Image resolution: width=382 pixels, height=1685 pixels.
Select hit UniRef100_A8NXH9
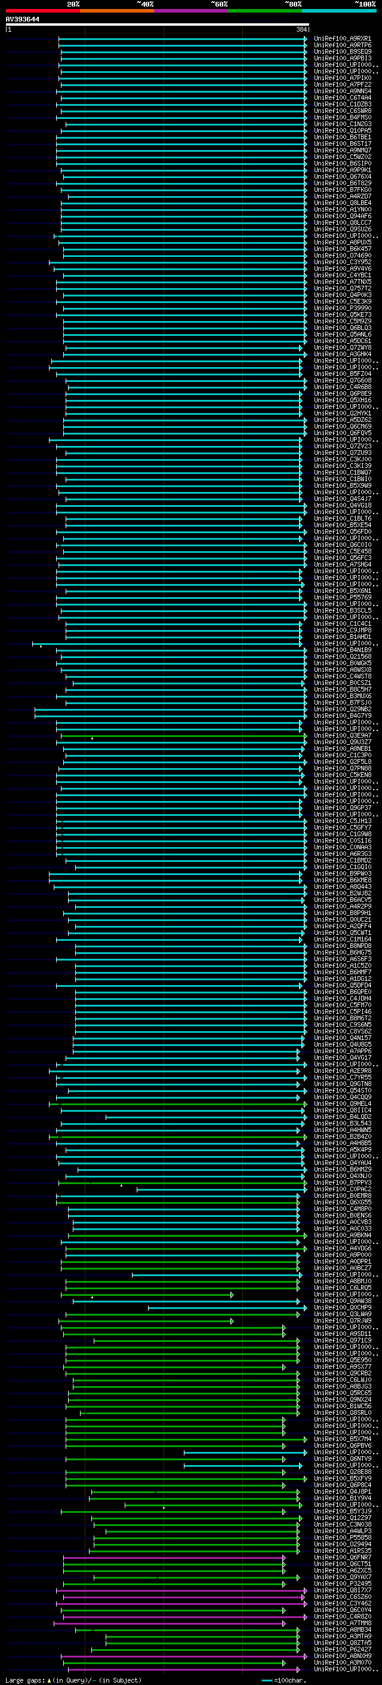click(x=343, y=1656)
